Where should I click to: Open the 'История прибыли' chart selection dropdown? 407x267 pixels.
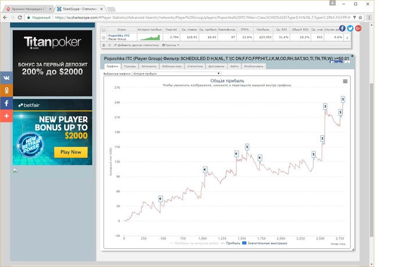[x=177, y=74]
